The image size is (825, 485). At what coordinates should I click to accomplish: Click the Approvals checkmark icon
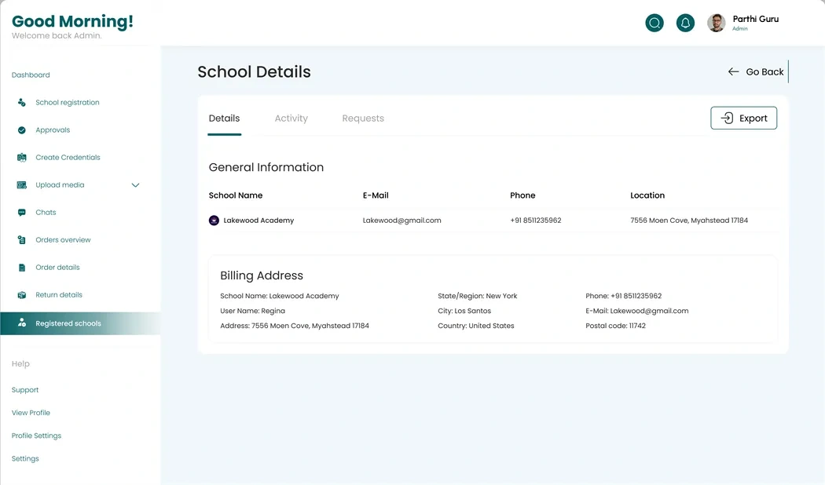pos(21,129)
